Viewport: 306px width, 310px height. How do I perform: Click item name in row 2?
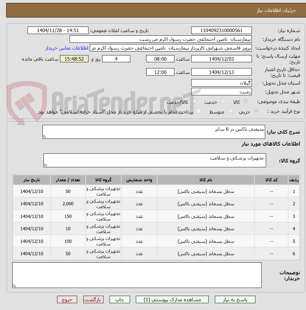click(x=206, y=204)
